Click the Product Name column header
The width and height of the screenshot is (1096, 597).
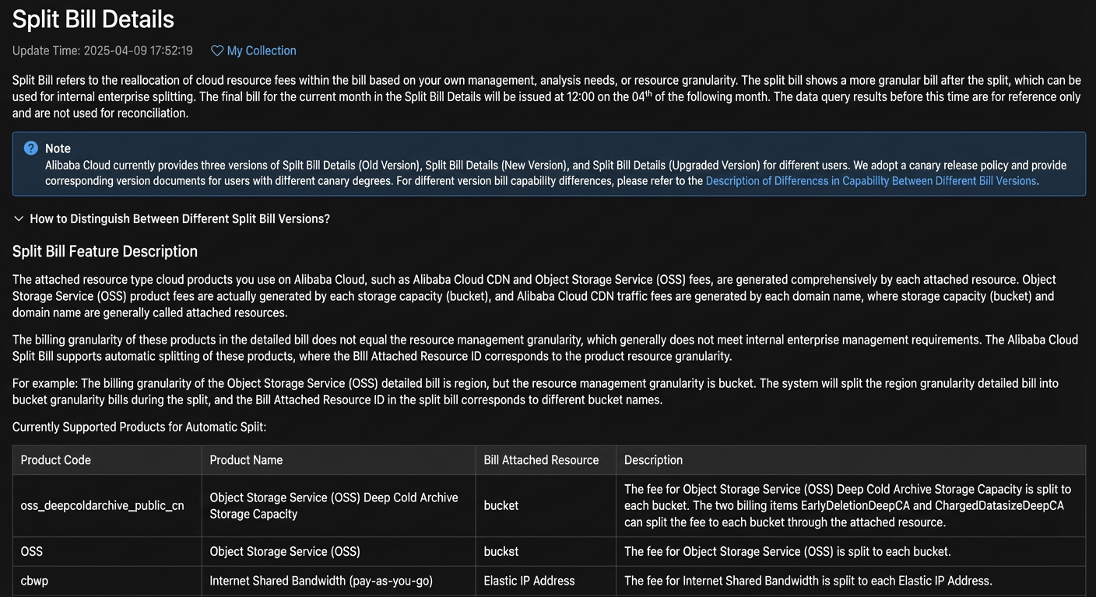[x=339, y=460]
